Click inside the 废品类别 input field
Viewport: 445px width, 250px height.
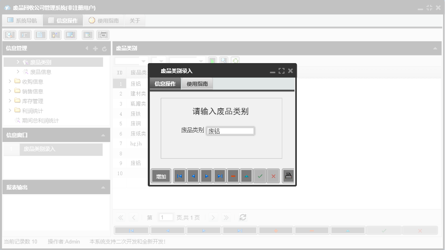point(230,130)
